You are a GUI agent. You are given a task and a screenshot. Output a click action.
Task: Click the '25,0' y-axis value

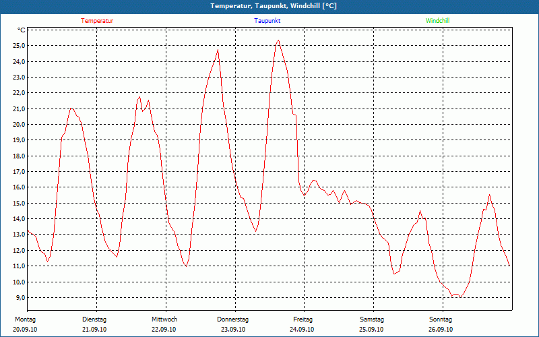coord(19,46)
